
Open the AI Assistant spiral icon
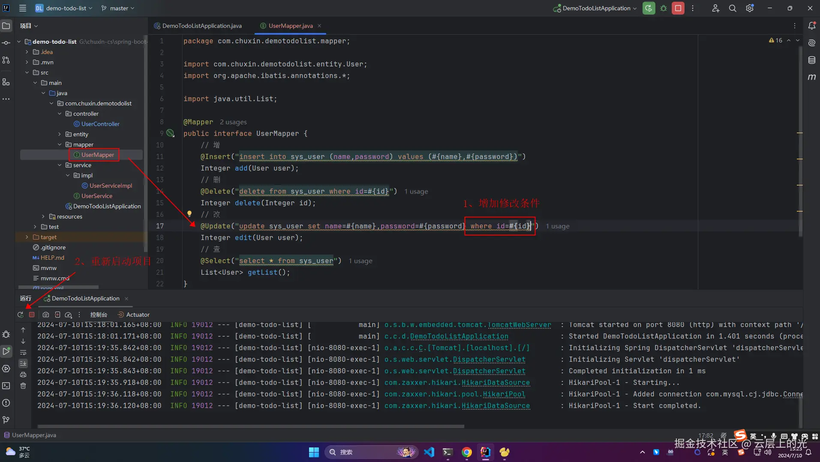(812, 43)
